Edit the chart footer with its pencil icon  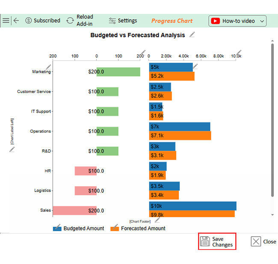157,220
